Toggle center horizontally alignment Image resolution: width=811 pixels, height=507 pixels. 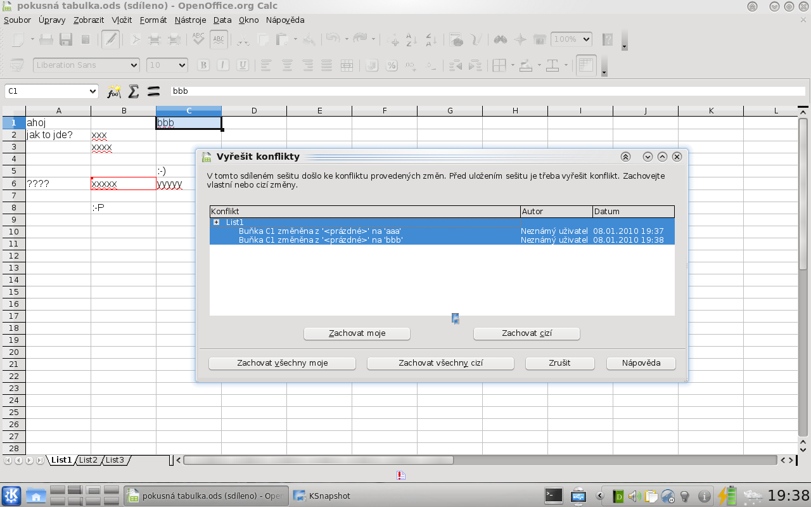[287, 65]
